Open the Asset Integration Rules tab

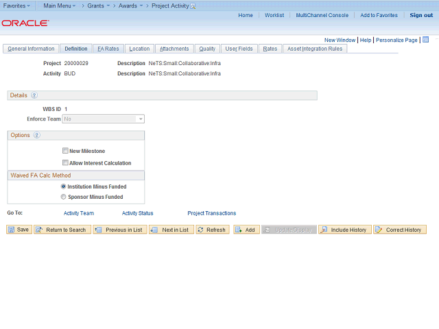point(315,49)
